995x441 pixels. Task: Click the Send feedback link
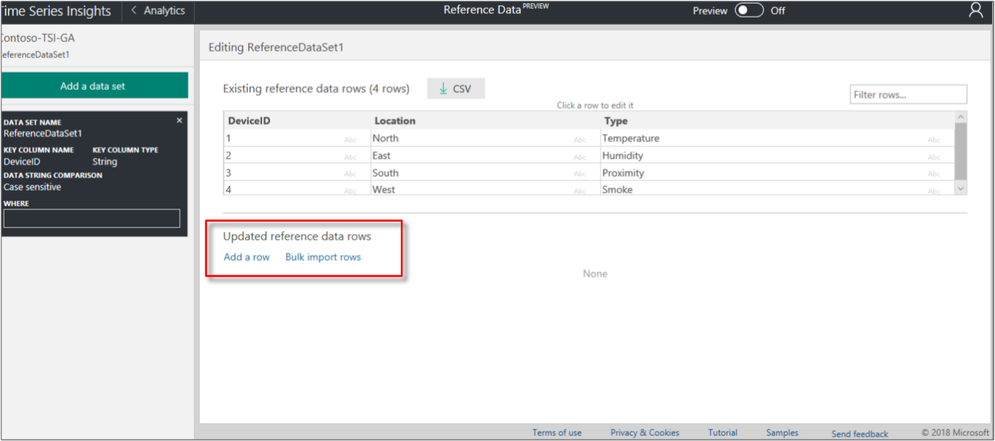(859, 434)
